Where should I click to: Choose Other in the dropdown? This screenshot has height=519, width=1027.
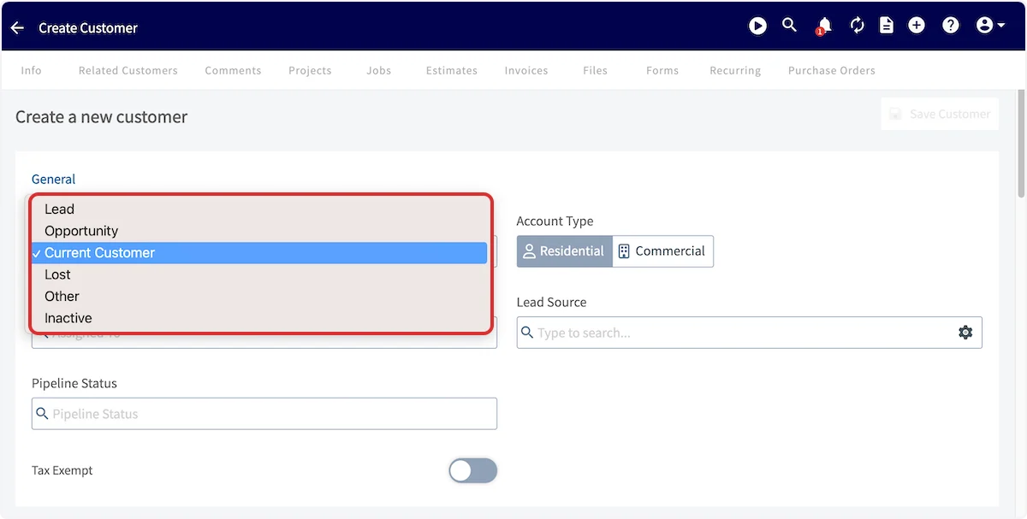[259, 296]
